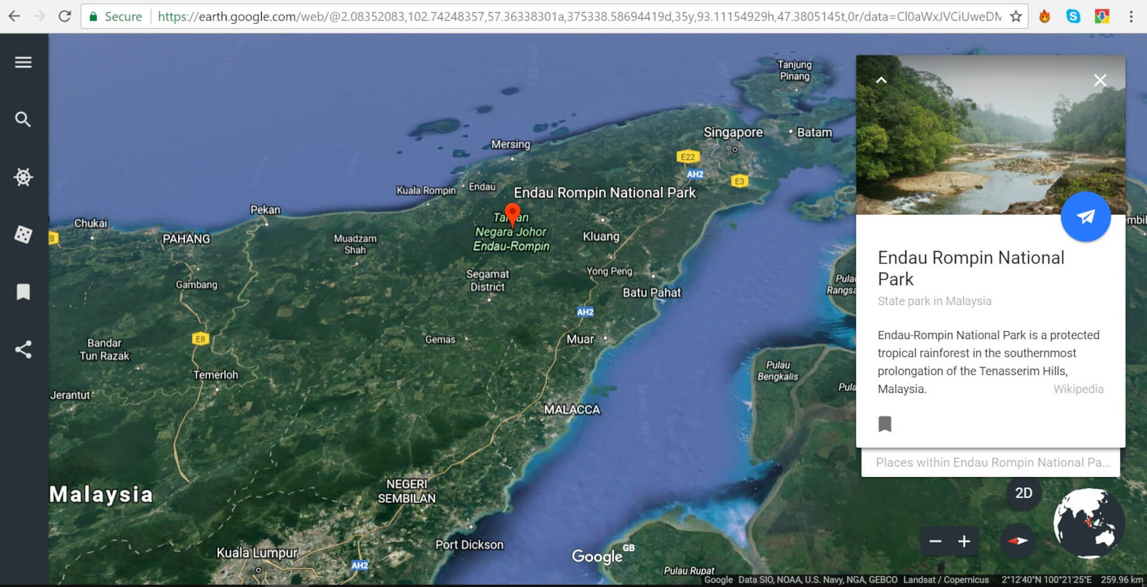Collapse the info card with chevron
Image resolution: width=1147 pixels, height=587 pixels.
(881, 80)
